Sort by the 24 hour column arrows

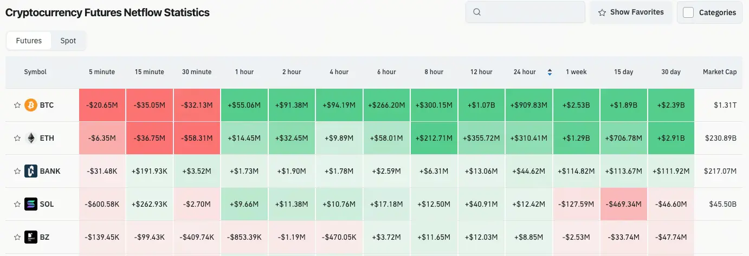click(x=550, y=72)
